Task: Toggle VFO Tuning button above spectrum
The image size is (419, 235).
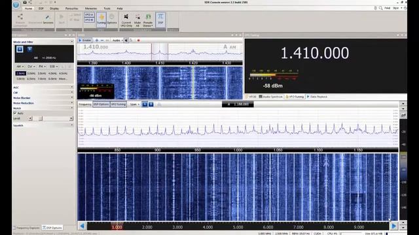Action: pos(118,104)
